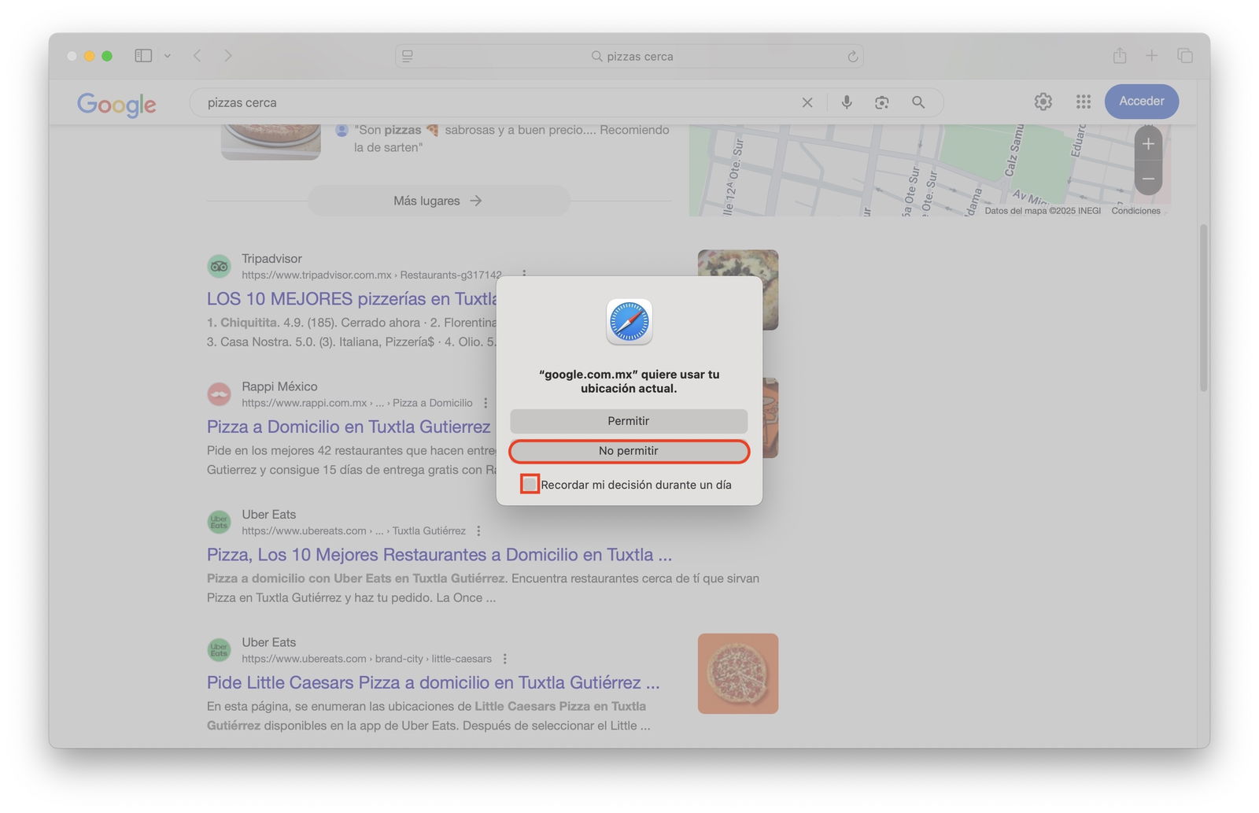Open the map Condiciones link
The height and width of the screenshot is (813, 1259).
click(x=1135, y=211)
